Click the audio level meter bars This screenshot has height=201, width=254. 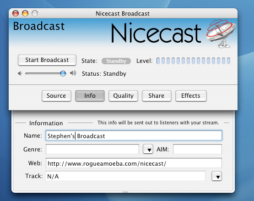coord(193,61)
